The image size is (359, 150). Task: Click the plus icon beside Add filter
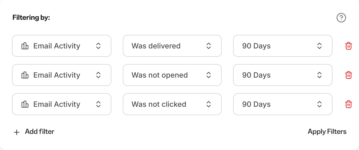coord(16,132)
